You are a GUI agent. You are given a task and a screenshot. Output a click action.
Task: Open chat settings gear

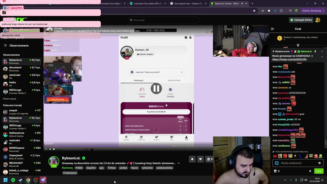310,171
